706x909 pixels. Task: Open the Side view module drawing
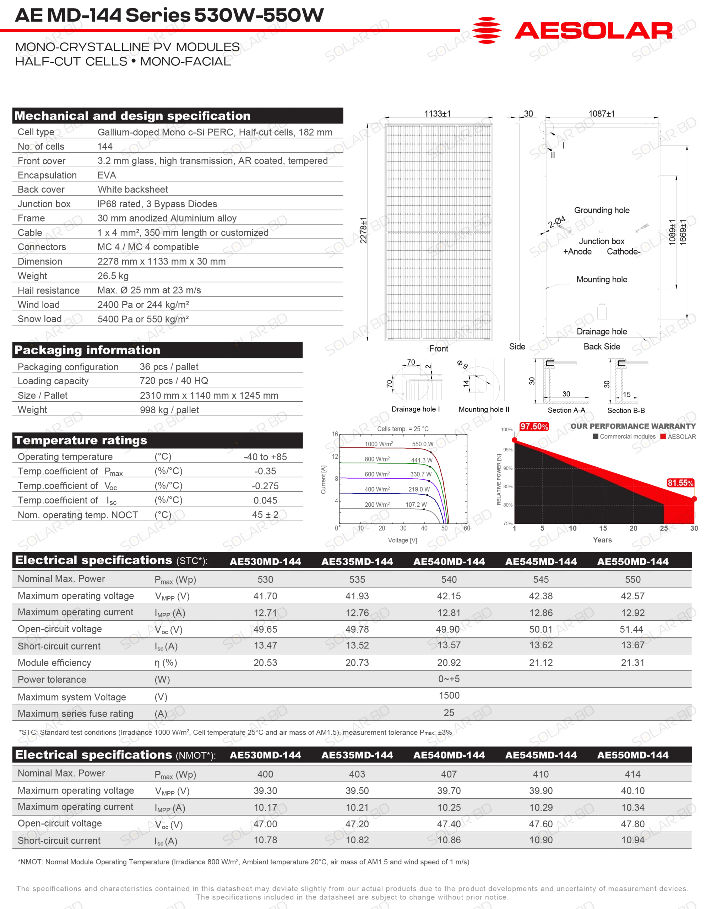pos(517,232)
